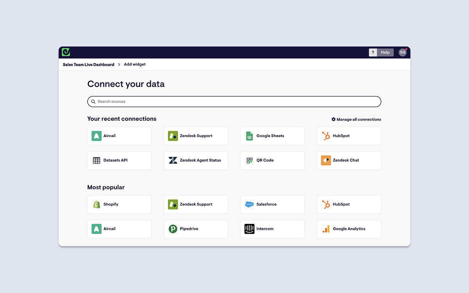469x293 pixels.
Task: Click the Aircall label in recent connections
Action: (x=109, y=136)
